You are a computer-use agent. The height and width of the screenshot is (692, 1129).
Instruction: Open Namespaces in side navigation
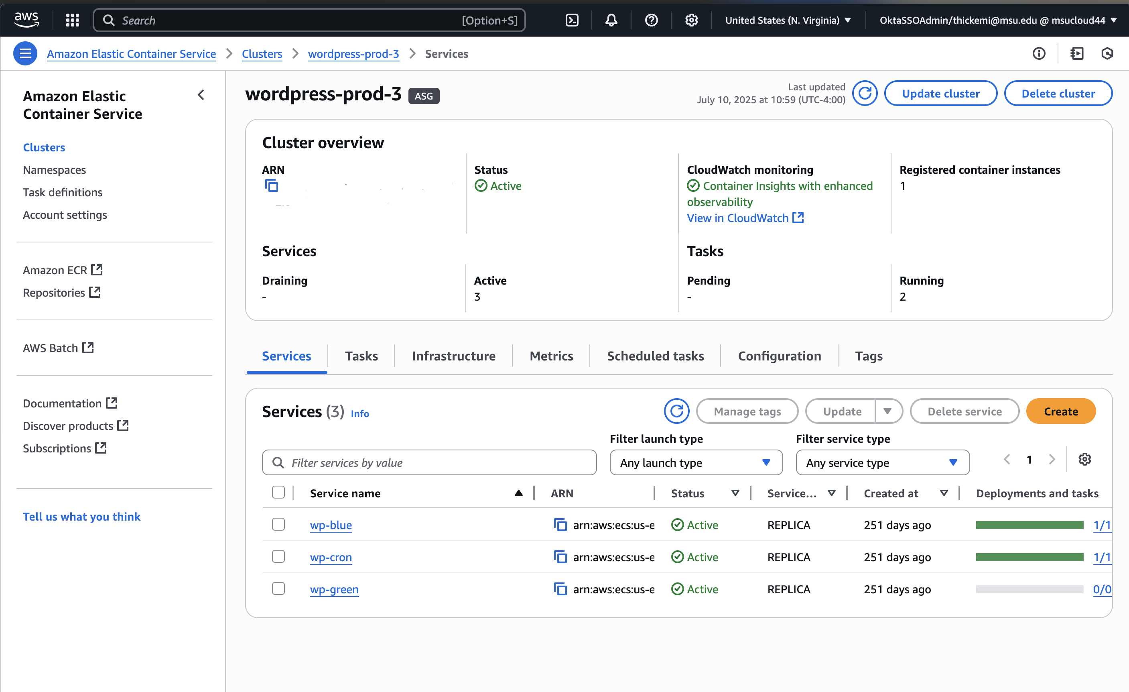coord(54,169)
